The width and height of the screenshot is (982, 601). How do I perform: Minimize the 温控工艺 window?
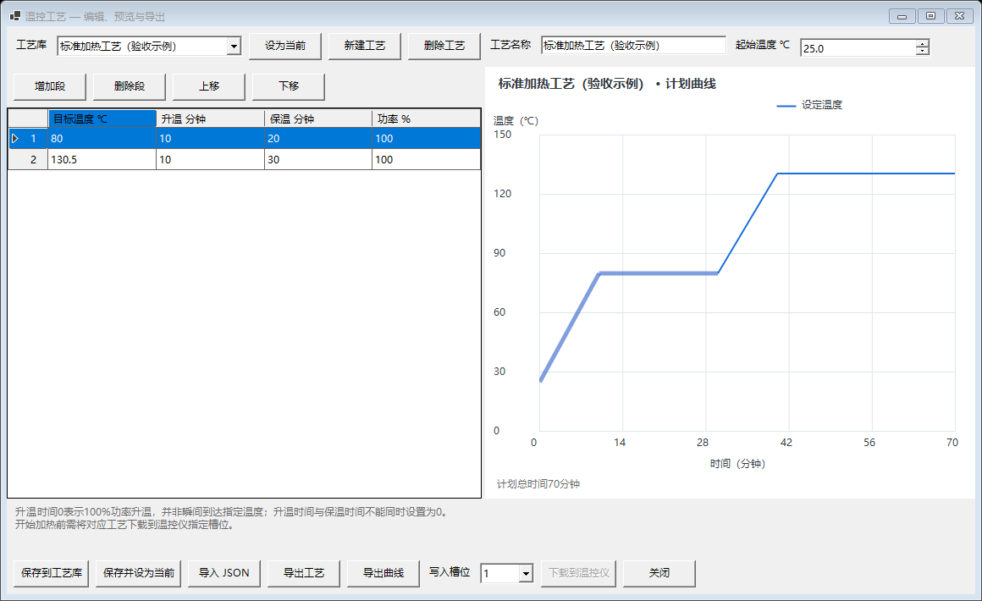(902, 16)
